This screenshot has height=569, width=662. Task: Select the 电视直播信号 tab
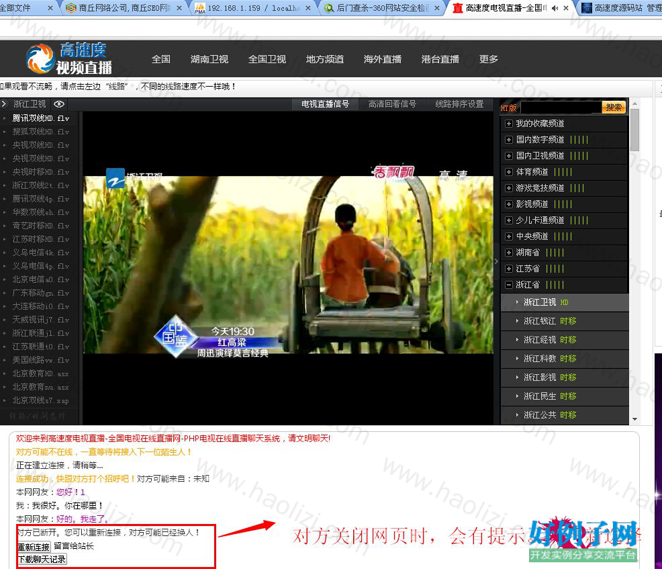tap(325, 104)
